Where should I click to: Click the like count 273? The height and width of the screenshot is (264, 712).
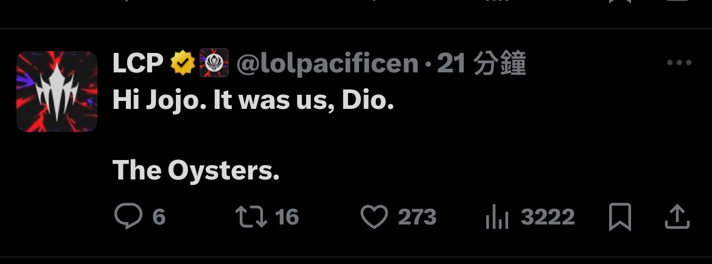417,217
